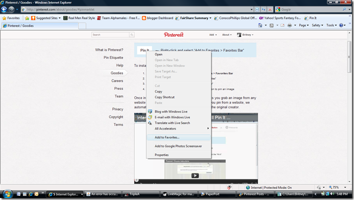Click the compatibility view icon beside address bar
354x200 pixels.
click(x=257, y=10)
